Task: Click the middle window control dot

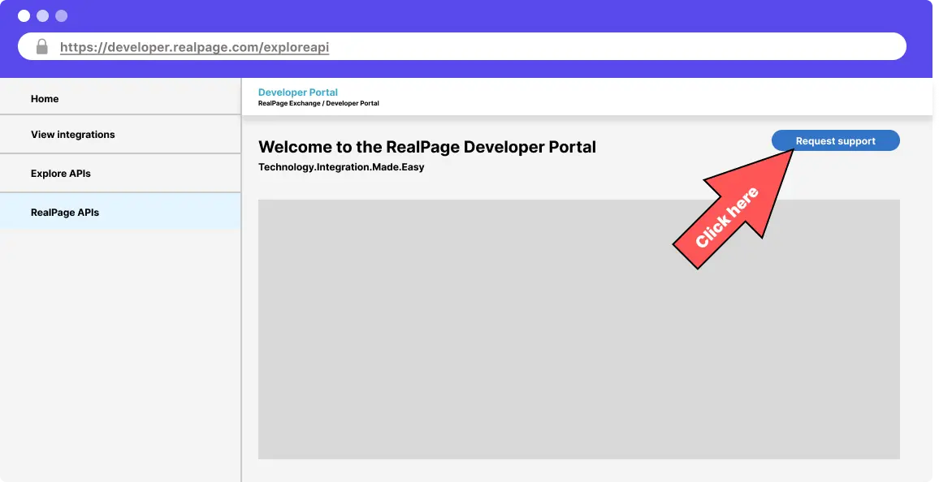Action: point(43,16)
